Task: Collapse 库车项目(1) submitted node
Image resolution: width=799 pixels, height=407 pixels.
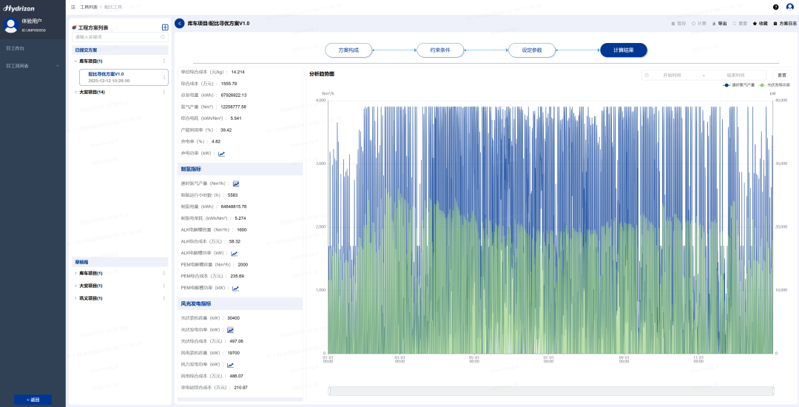Action: pyautogui.click(x=76, y=61)
